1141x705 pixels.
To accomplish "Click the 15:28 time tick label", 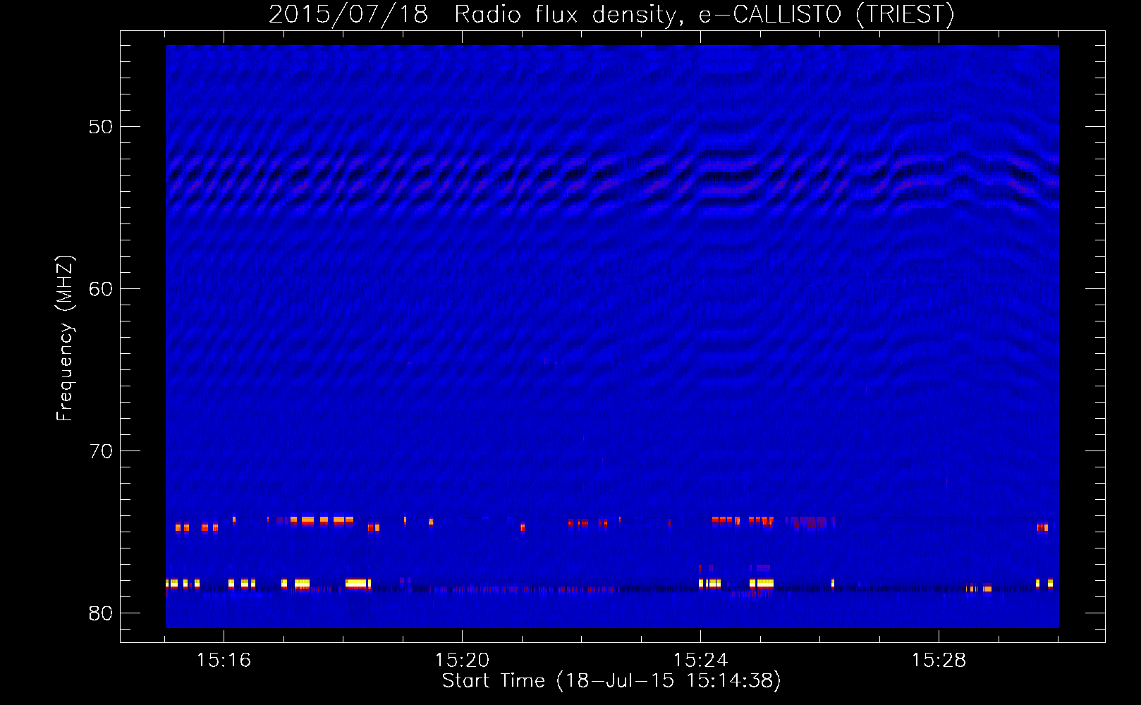I will pos(939,660).
